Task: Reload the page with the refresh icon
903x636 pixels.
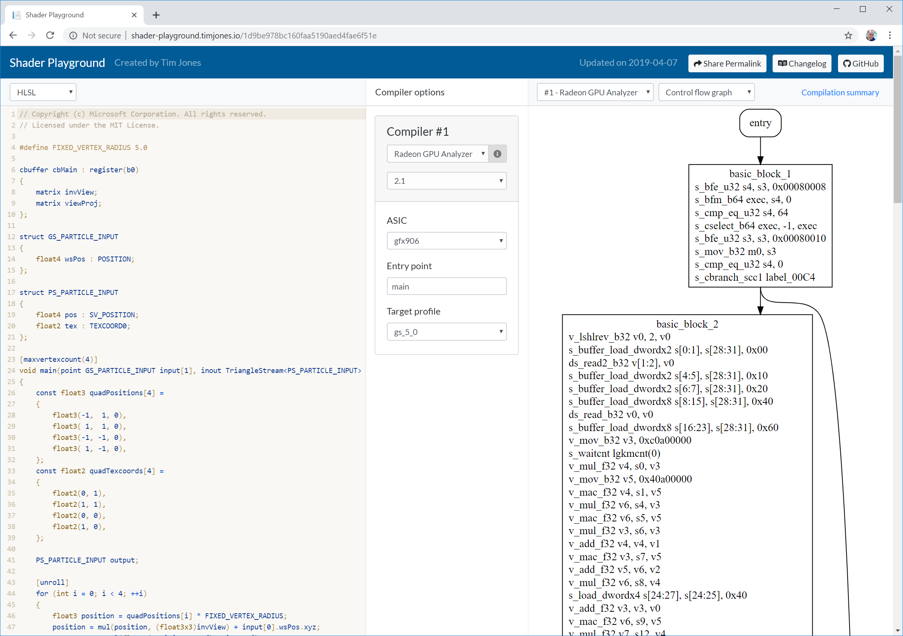Action: coord(50,35)
